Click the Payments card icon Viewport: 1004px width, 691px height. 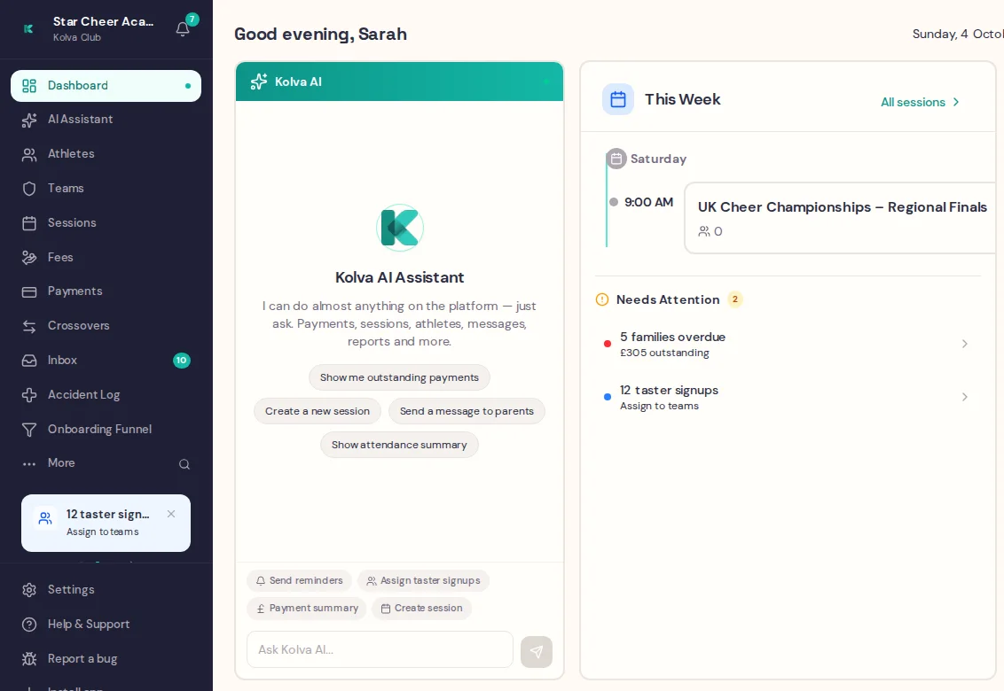28,291
